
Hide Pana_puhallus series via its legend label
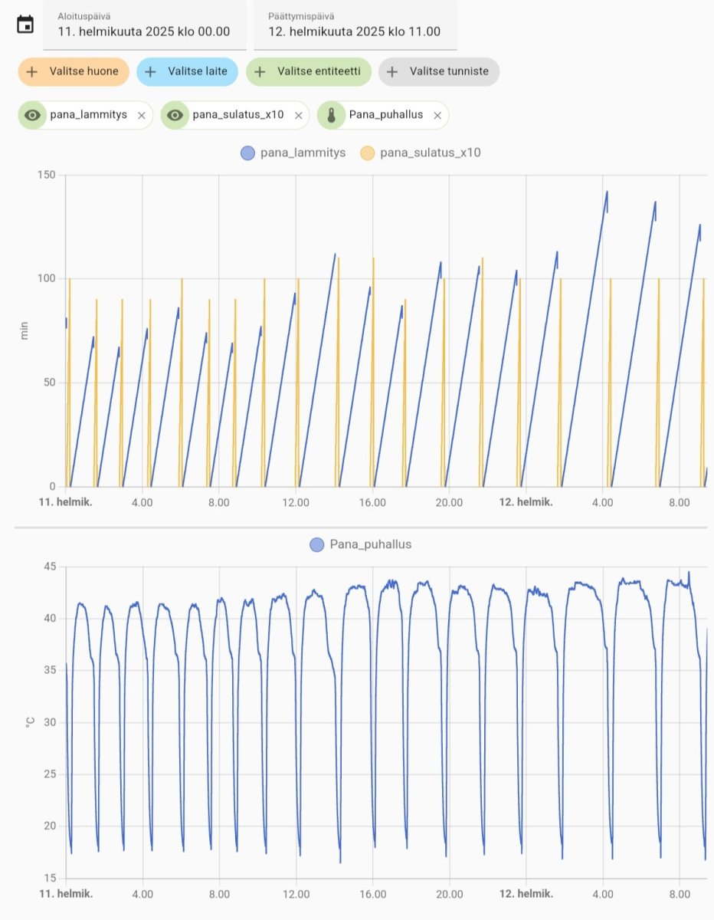pyautogui.click(x=371, y=544)
